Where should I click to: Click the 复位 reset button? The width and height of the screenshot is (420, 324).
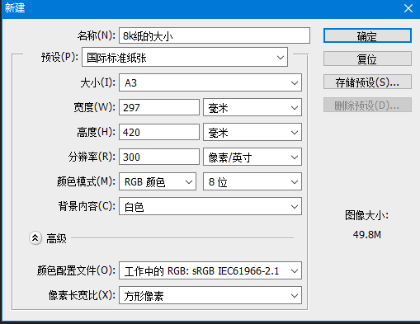367,59
